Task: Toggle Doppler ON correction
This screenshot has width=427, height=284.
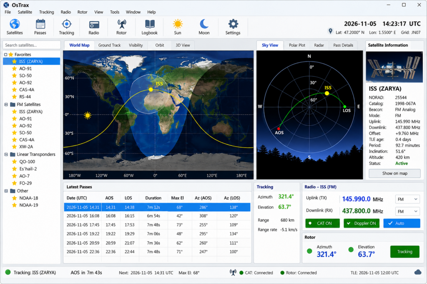Action: [x=362, y=223]
